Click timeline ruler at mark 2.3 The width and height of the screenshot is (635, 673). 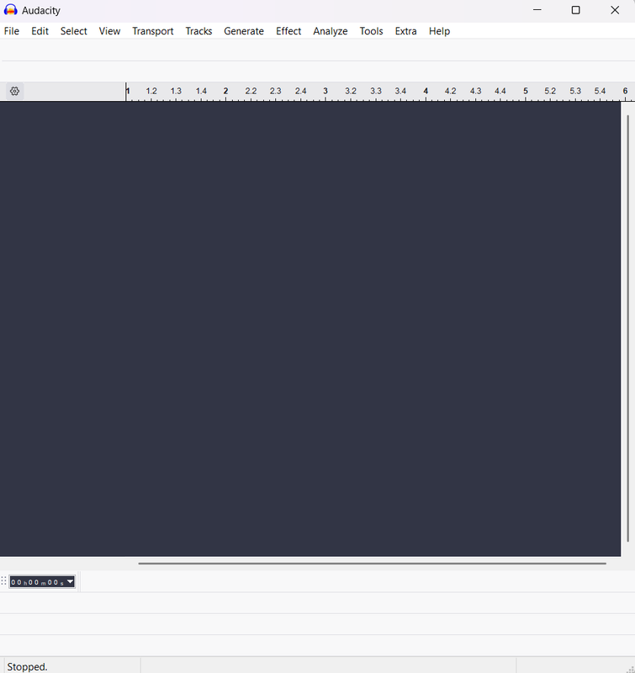click(x=276, y=91)
